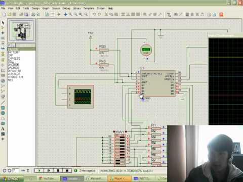Viewport: 243px width, 182px height.
Task: Select DAC0800 in the devices list
Action: [14, 65]
